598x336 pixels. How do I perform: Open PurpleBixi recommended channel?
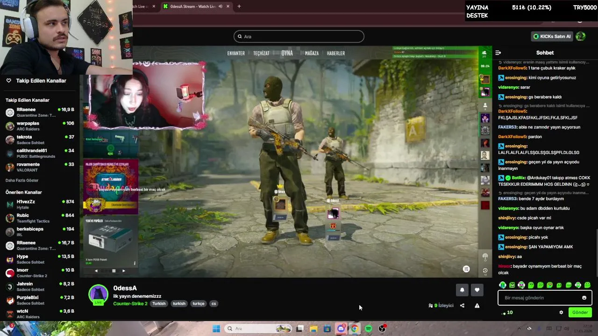click(x=40, y=300)
